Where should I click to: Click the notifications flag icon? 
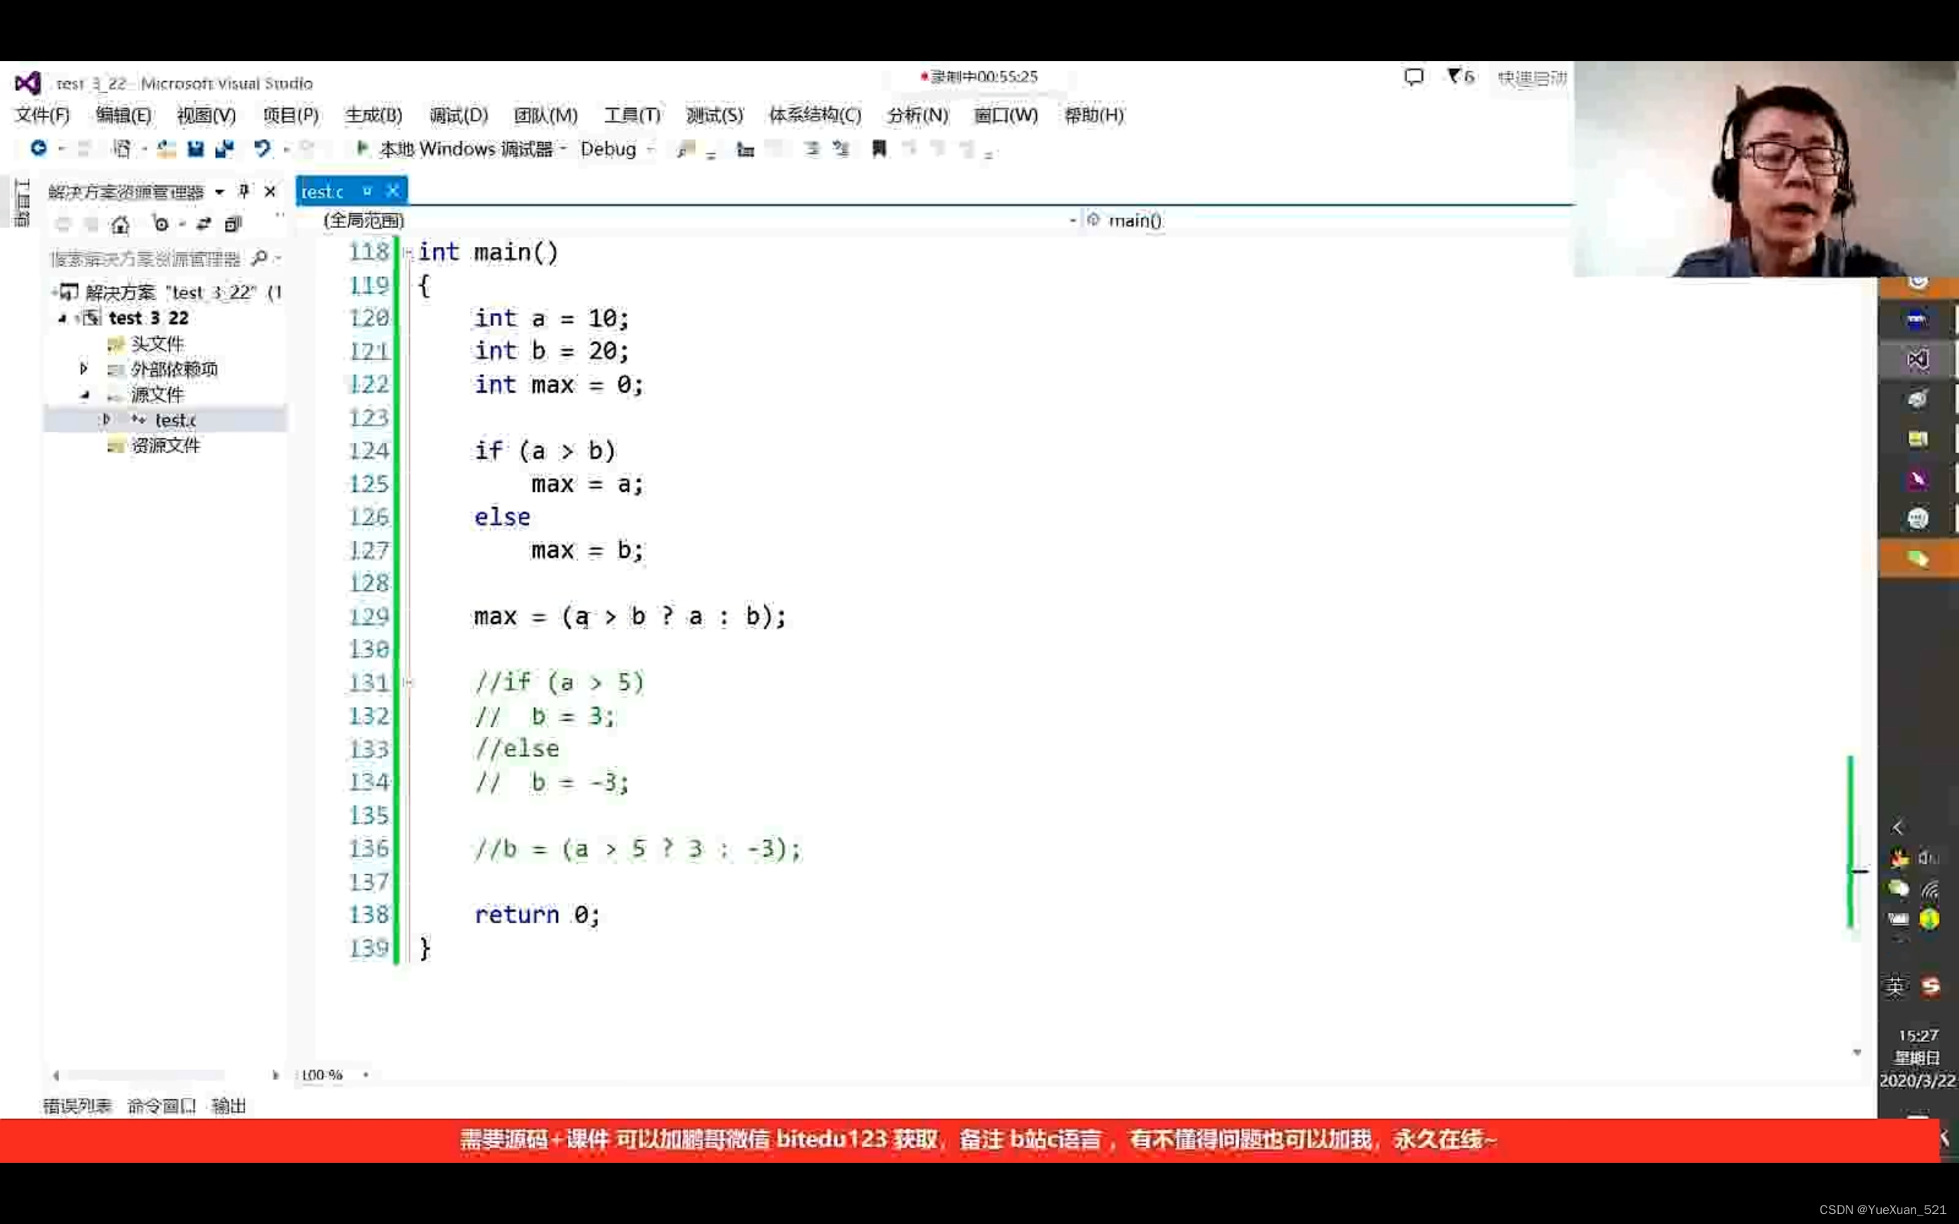coord(1454,76)
